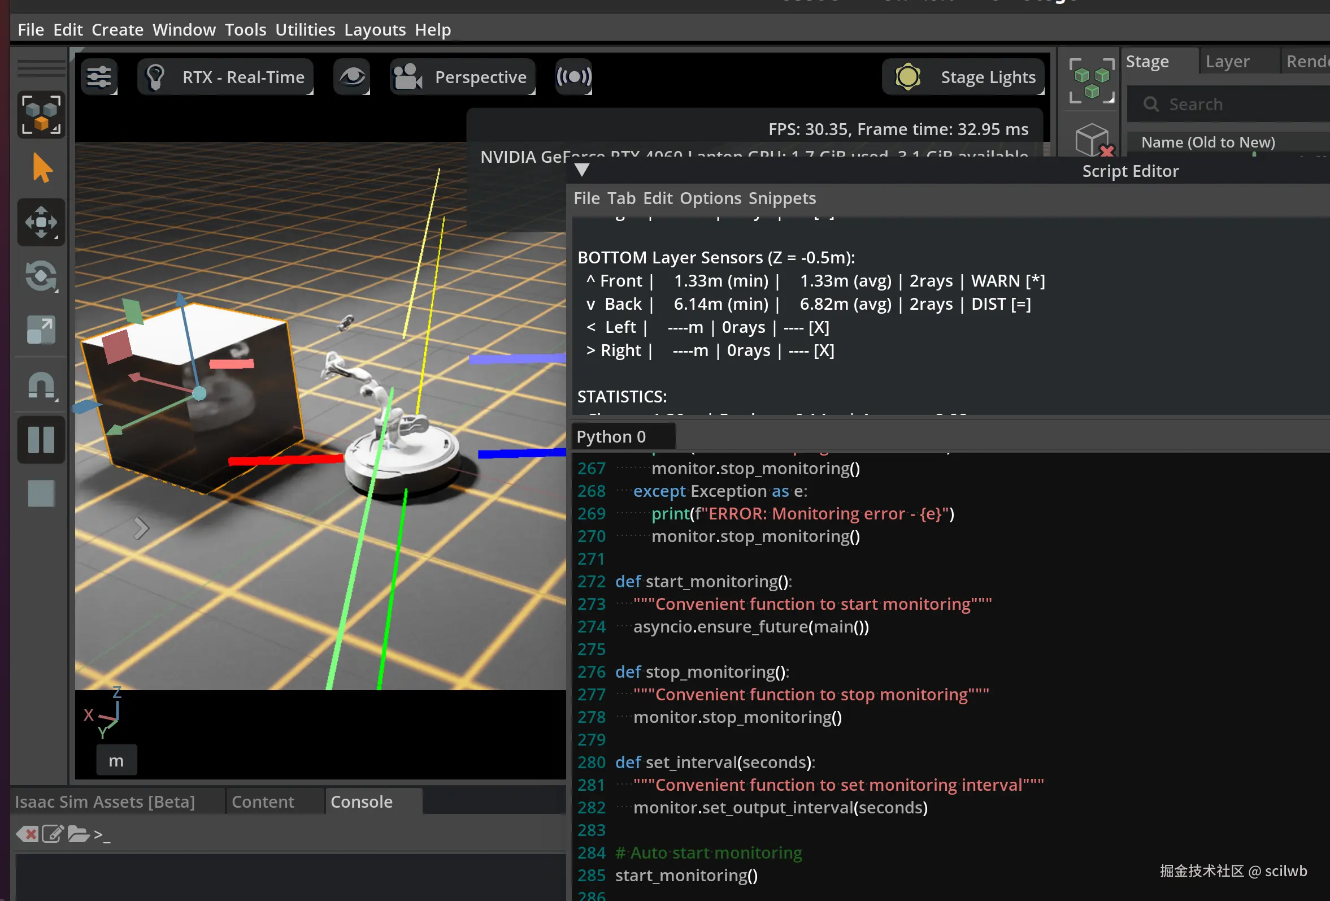Select the arrow selection tool
Viewport: 1330px width, 901px height.
[x=41, y=168]
